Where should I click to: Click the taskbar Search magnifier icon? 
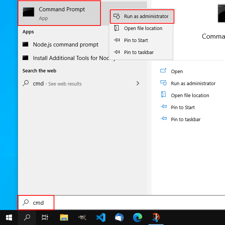27,217
